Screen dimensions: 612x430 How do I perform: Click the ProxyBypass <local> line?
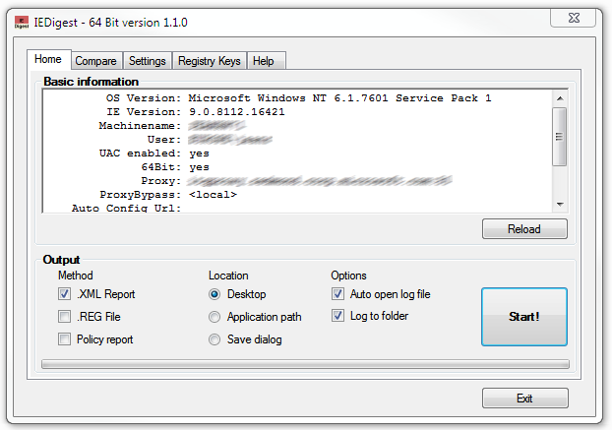pyautogui.click(x=168, y=194)
